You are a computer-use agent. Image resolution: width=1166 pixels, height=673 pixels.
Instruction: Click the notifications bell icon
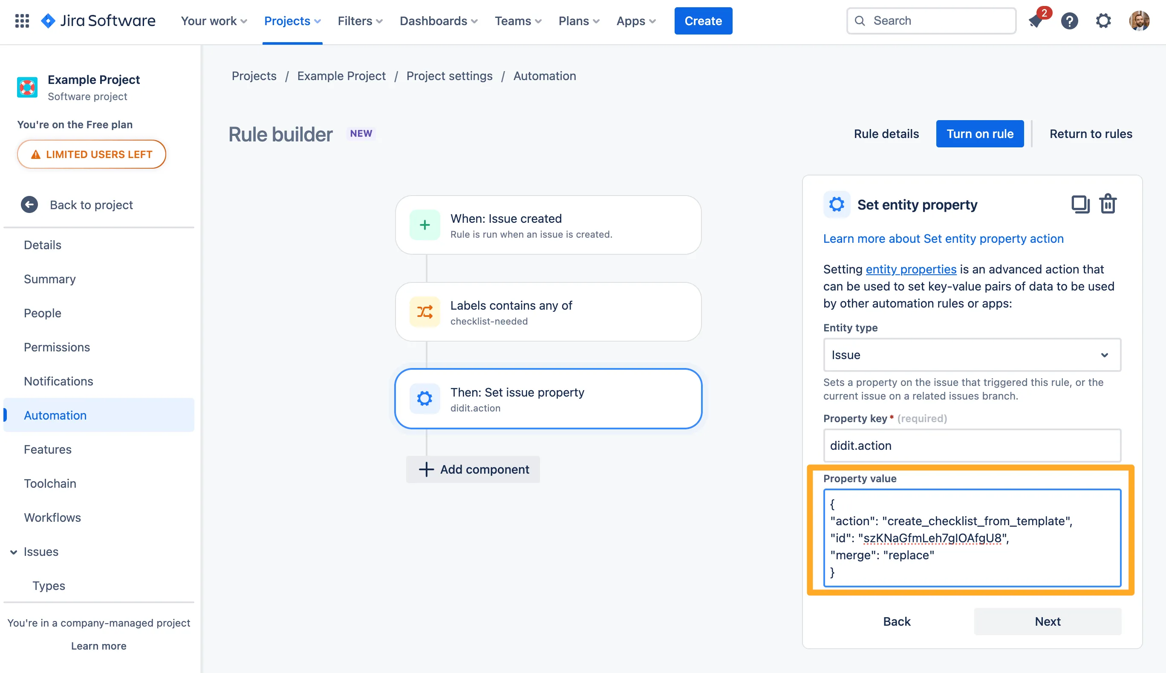point(1036,21)
